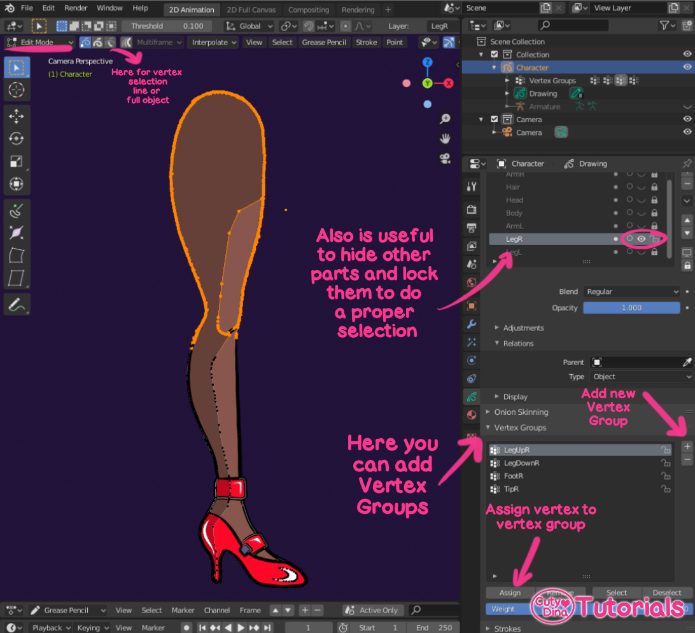Open the Output Properties tab (printer icon)
695x633 pixels.
pos(472,228)
